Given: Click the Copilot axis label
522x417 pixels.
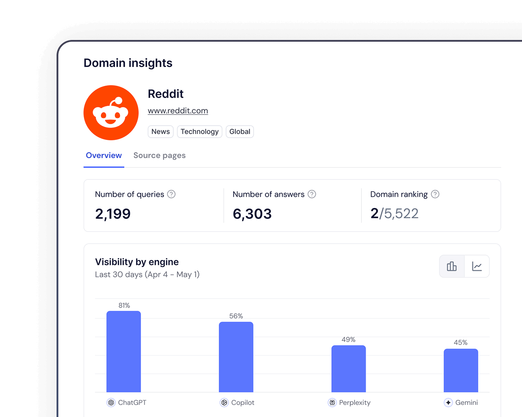Looking at the screenshot, I should tap(243, 403).
